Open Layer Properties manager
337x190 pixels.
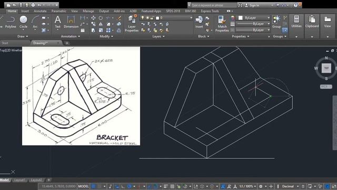click(132, 24)
